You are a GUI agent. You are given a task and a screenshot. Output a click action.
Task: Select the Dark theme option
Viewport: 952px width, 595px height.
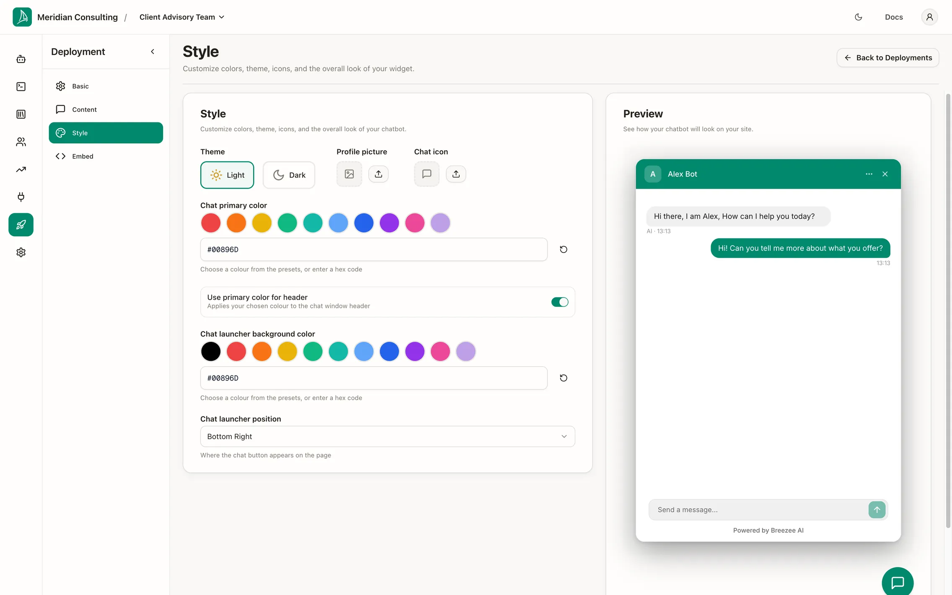click(289, 175)
